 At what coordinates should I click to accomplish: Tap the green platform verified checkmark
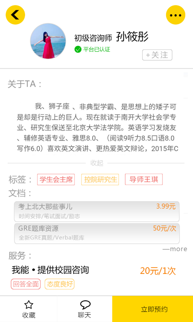tap(78, 49)
